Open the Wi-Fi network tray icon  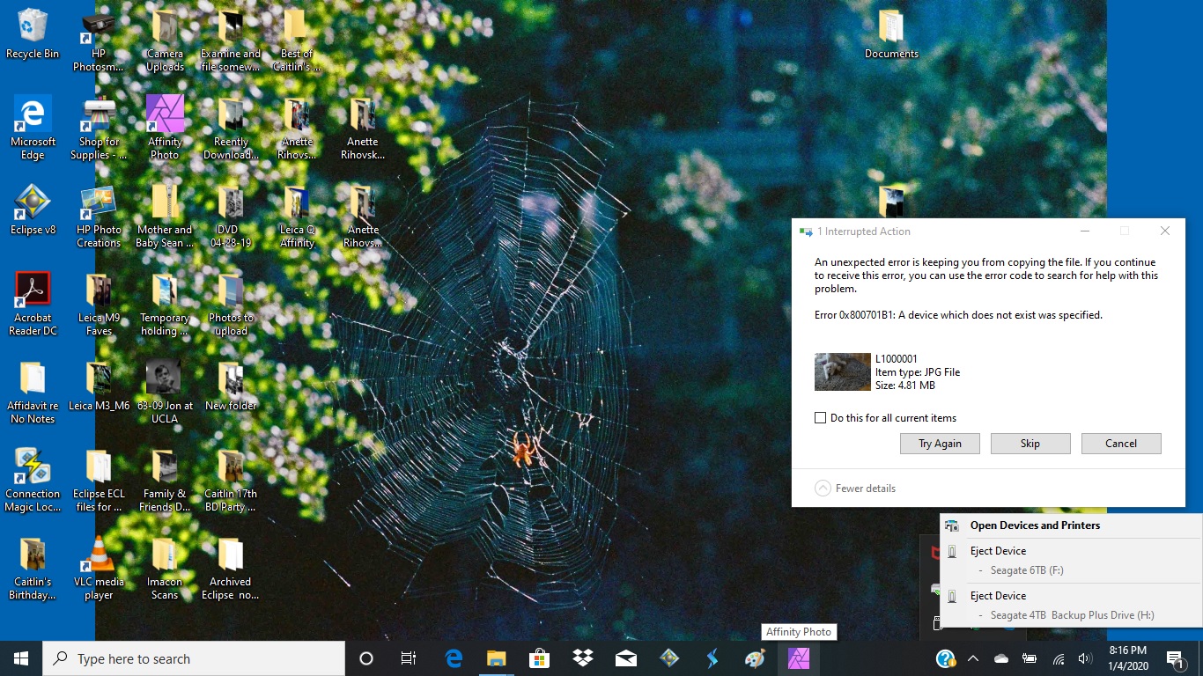coord(1058,658)
